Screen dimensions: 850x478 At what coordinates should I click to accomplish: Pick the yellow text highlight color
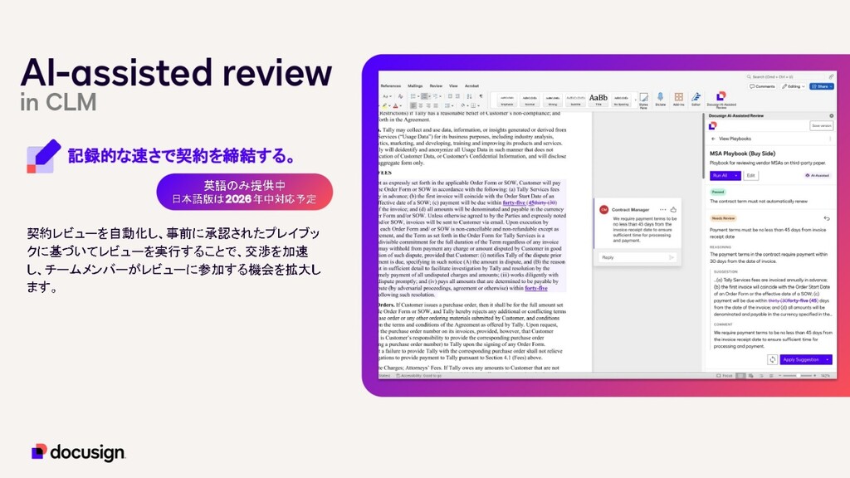click(385, 105)
